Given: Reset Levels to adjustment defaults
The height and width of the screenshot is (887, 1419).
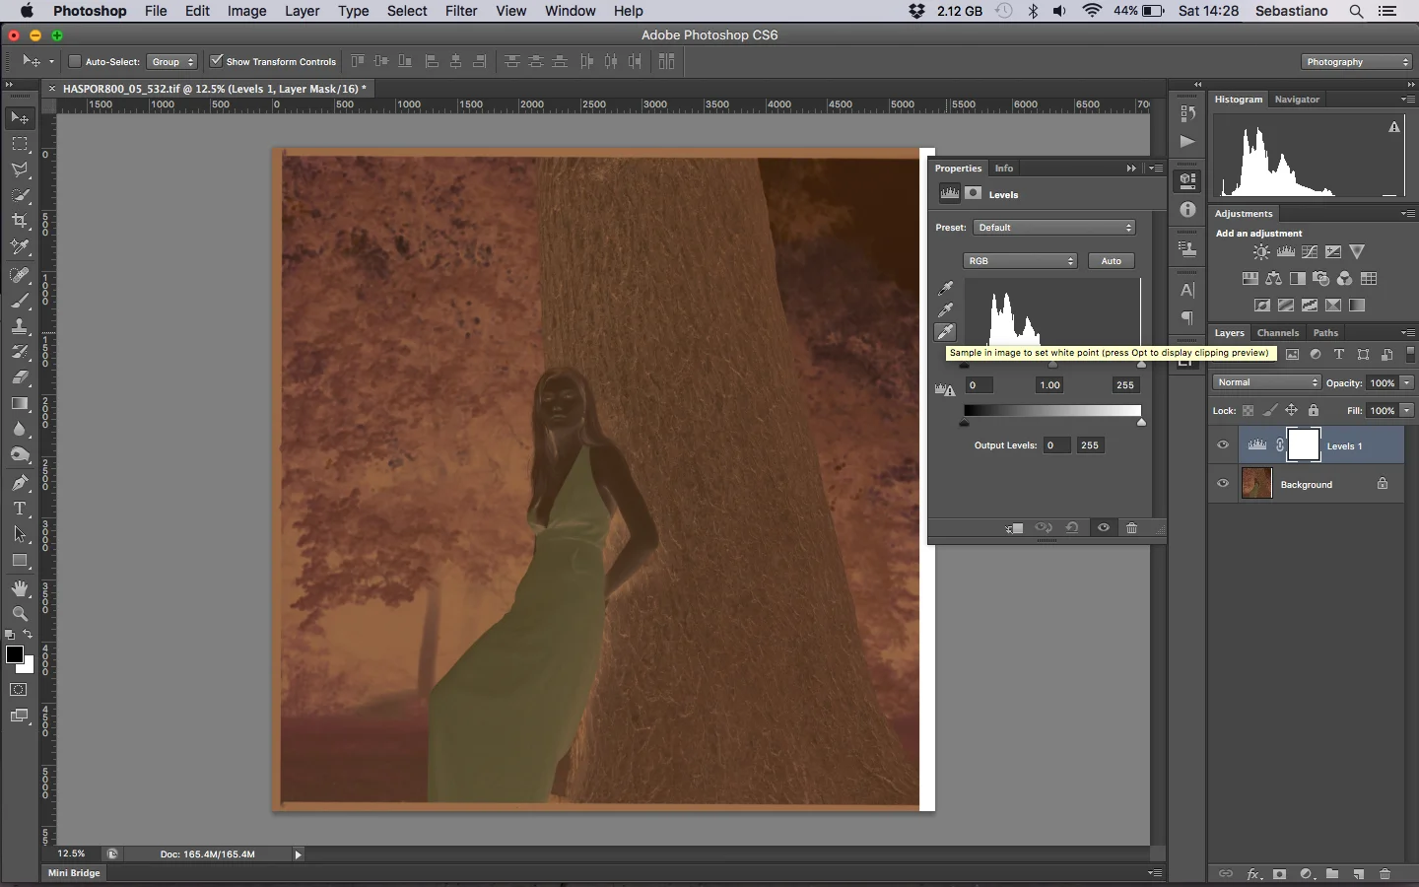Looking at the screenshot, I should [x=1072, y=528].
